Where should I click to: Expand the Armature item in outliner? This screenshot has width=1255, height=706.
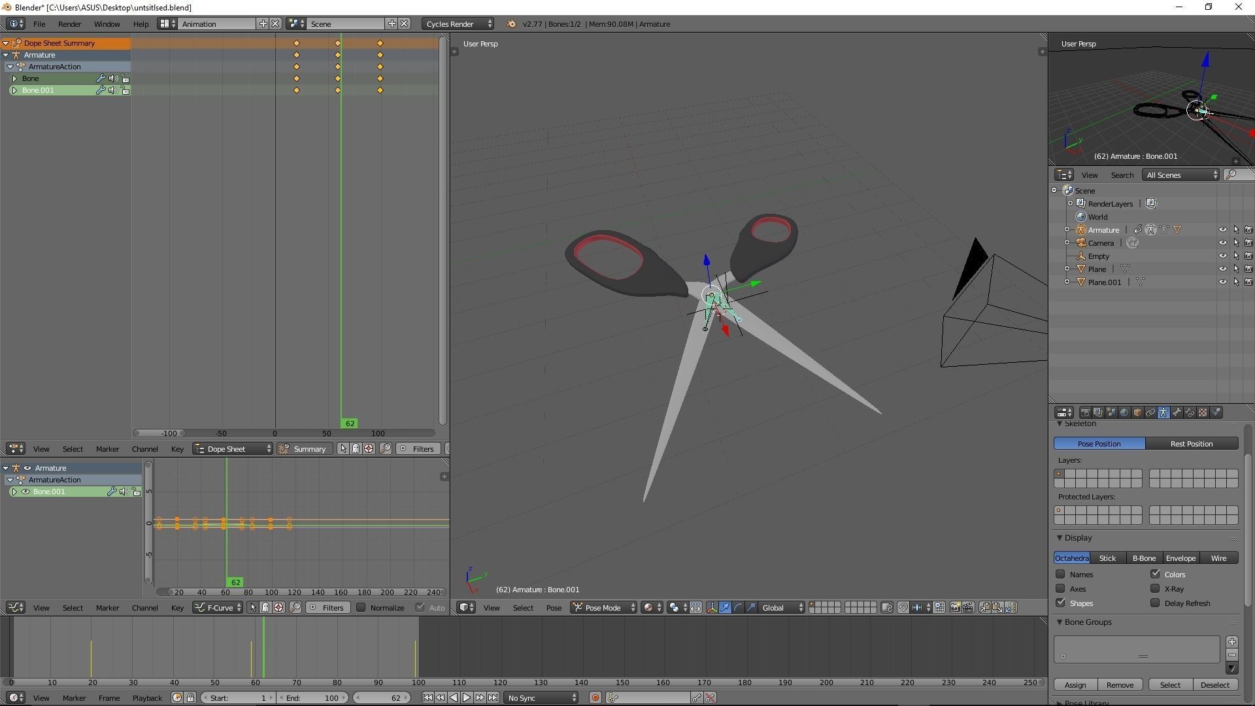pos(1067,229)
